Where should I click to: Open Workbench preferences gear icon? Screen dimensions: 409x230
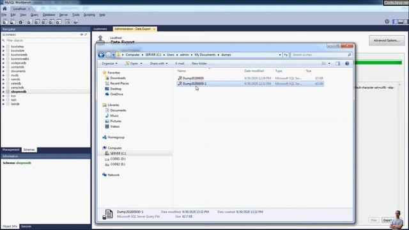[x=387, y=21]
